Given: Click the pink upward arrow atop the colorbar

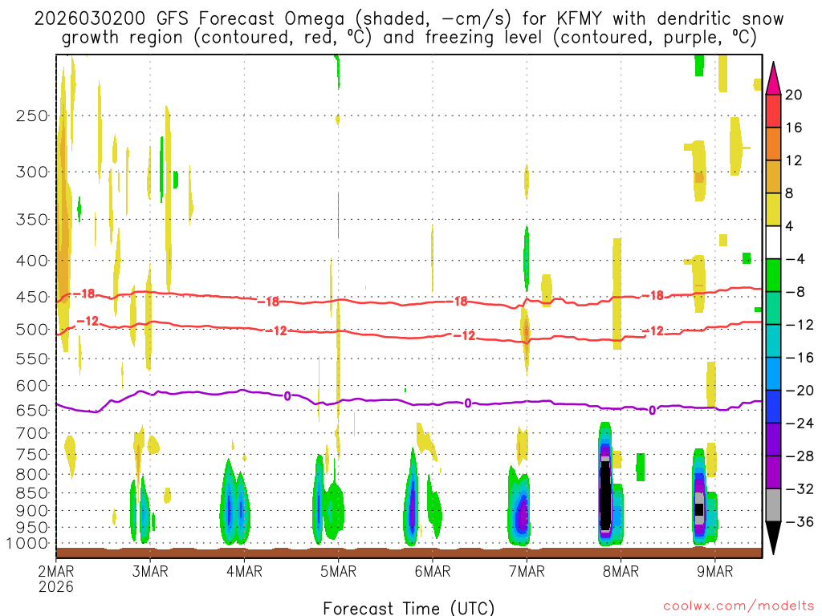Looking at the screenshot, I should click(x=774, y=78).
